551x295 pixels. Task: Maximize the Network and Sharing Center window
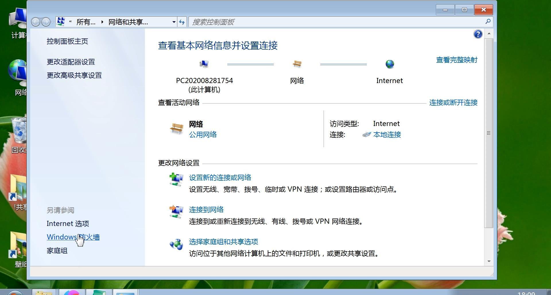[x=464, y=10]
